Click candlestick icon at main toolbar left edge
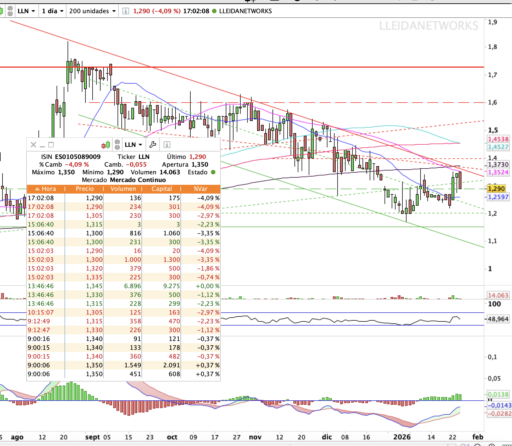Image resolution: width=512 pixels, height=446 pixels. click(x=1, y=11)
